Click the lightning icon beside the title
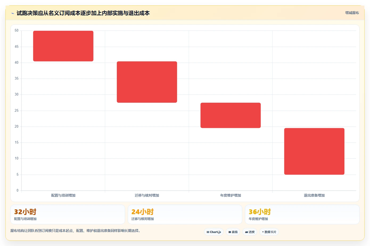370x246 pixels. tap(13, 13)
